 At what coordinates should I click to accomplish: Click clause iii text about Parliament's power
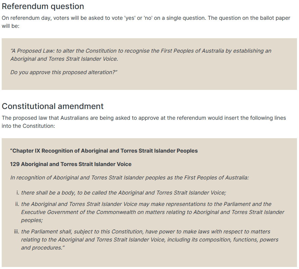coord(145,231)
